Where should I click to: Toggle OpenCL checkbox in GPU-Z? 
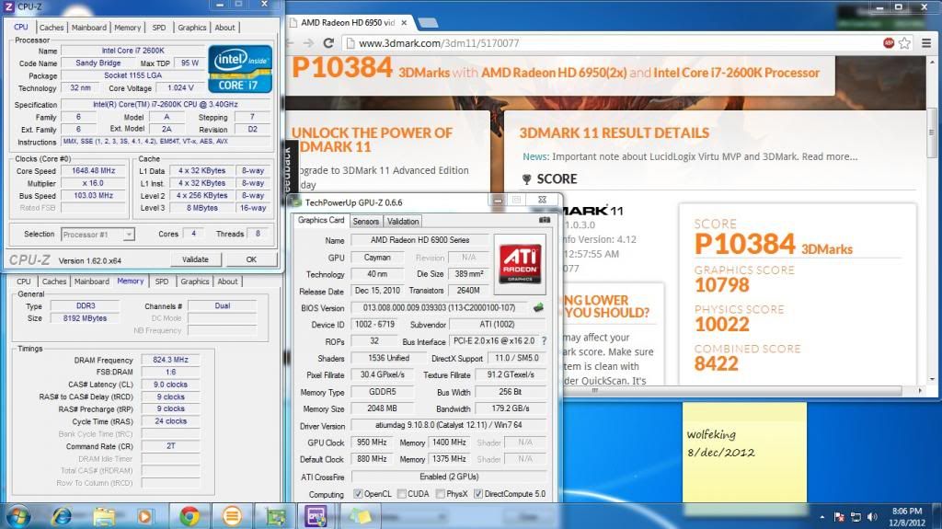click(358, 493)
